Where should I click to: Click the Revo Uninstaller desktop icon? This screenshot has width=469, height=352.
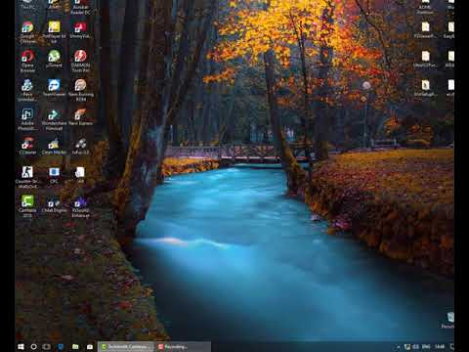(27, 90)
